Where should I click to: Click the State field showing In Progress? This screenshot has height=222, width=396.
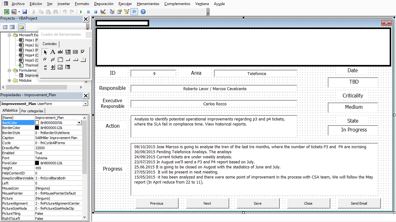point(353,131)
